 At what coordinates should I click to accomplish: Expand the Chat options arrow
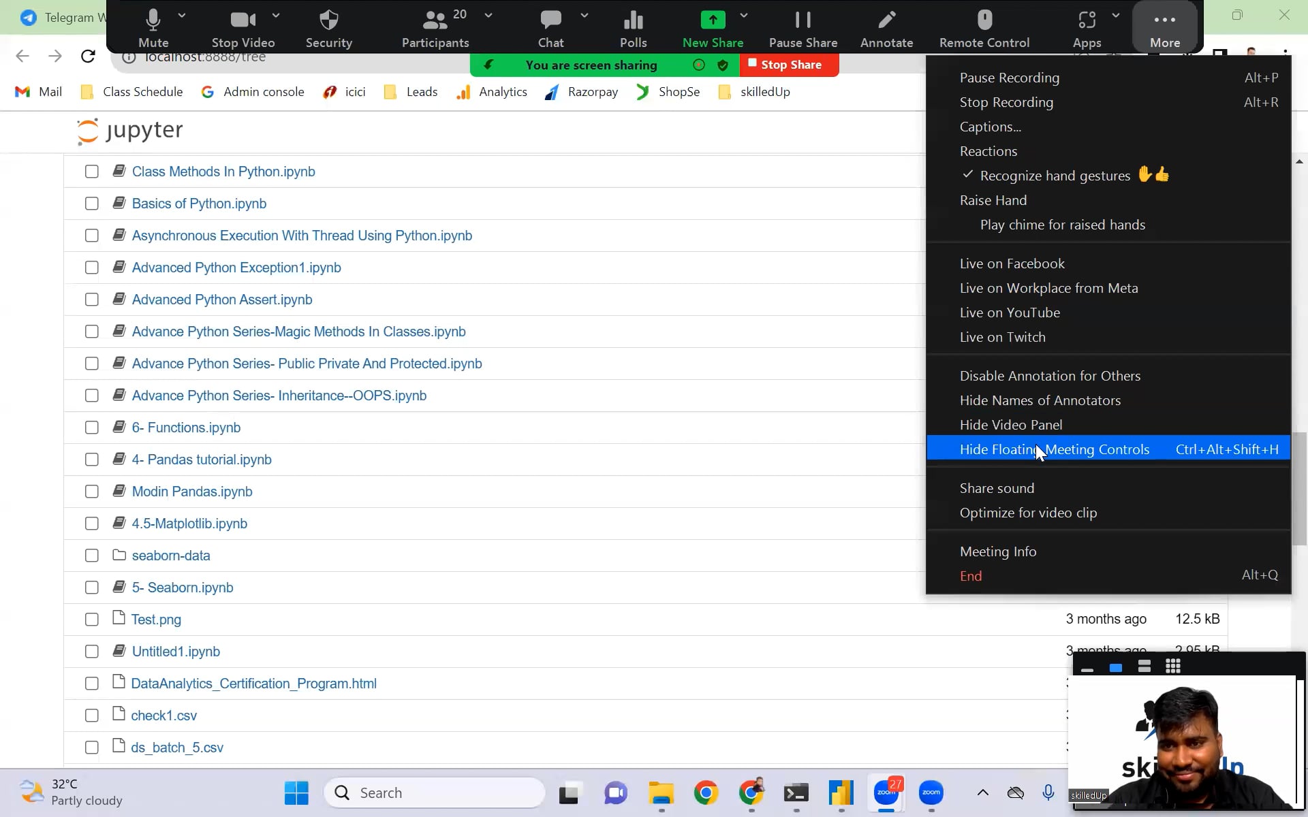pyautogui.click(x=585, y=15)
